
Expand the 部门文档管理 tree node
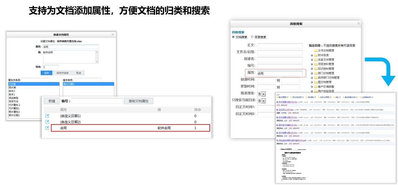[x=312, y=73]
